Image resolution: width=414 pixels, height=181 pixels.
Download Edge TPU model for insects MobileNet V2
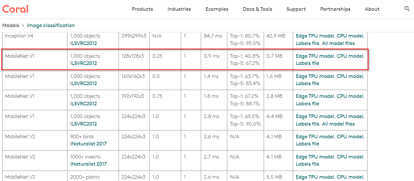pos(315,157)
